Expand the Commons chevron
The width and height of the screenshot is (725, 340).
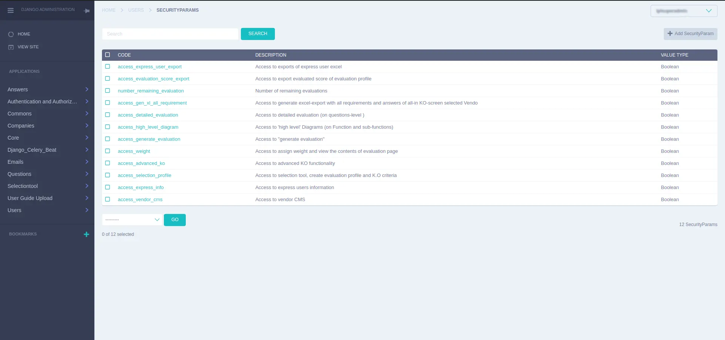(87, 114)
